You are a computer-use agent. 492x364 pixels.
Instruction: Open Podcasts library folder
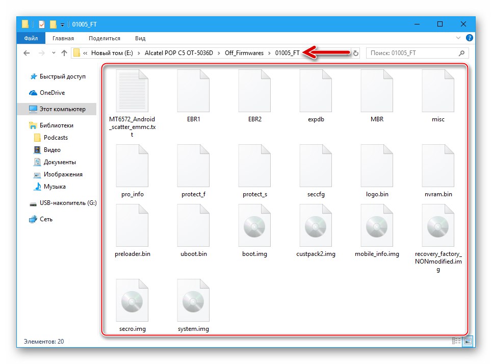[51, 138]
